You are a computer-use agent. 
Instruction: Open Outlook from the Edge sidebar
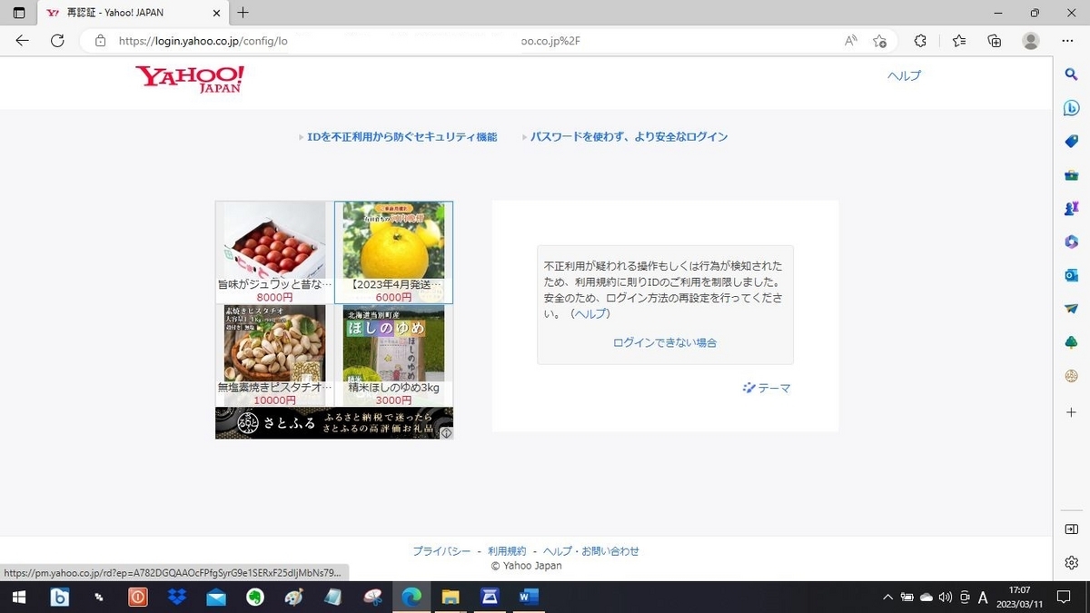[x=1071, y=275]
